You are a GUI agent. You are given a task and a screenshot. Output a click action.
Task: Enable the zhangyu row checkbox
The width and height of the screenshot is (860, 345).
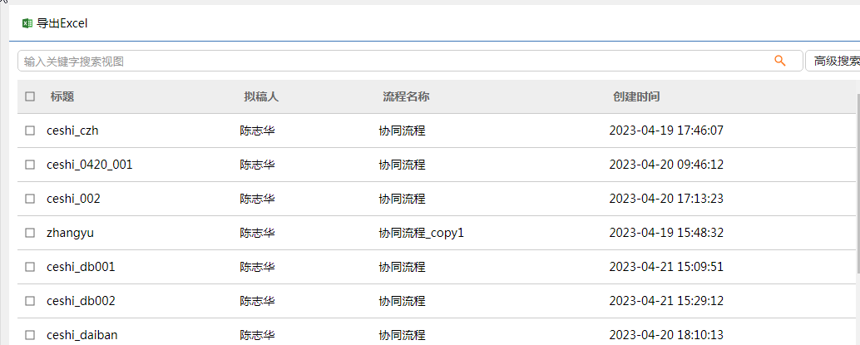pos(30,233)
